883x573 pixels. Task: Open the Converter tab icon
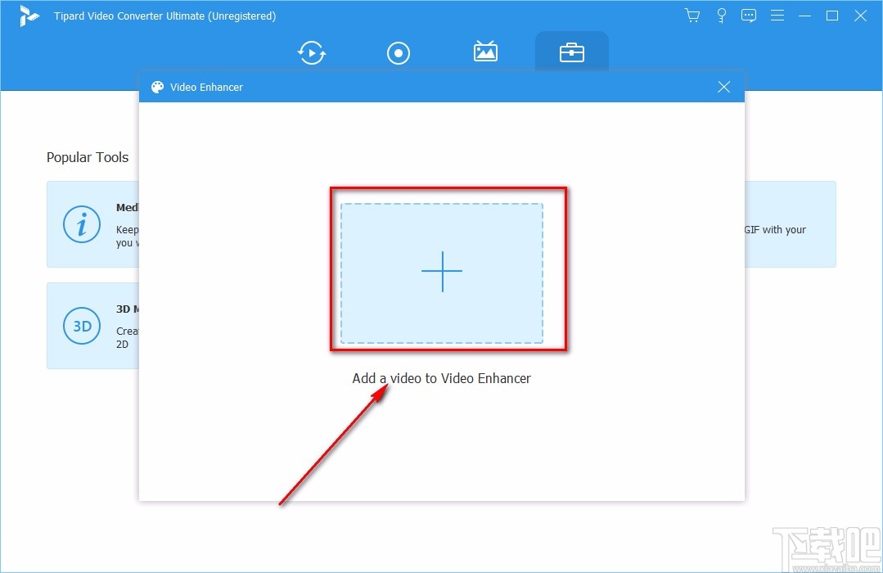click(312, 53)
